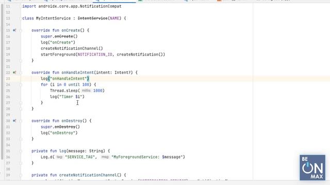The width and height of the screenshot is (330, 185).
Task: Click the import androidx.core.app.NotificationCompat line
Action: coord(72,6)
